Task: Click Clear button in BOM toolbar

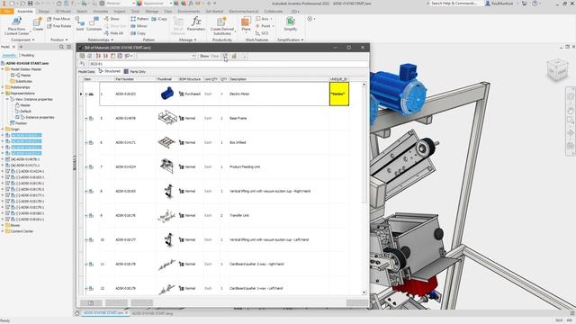Action: [x=215, y=56]
